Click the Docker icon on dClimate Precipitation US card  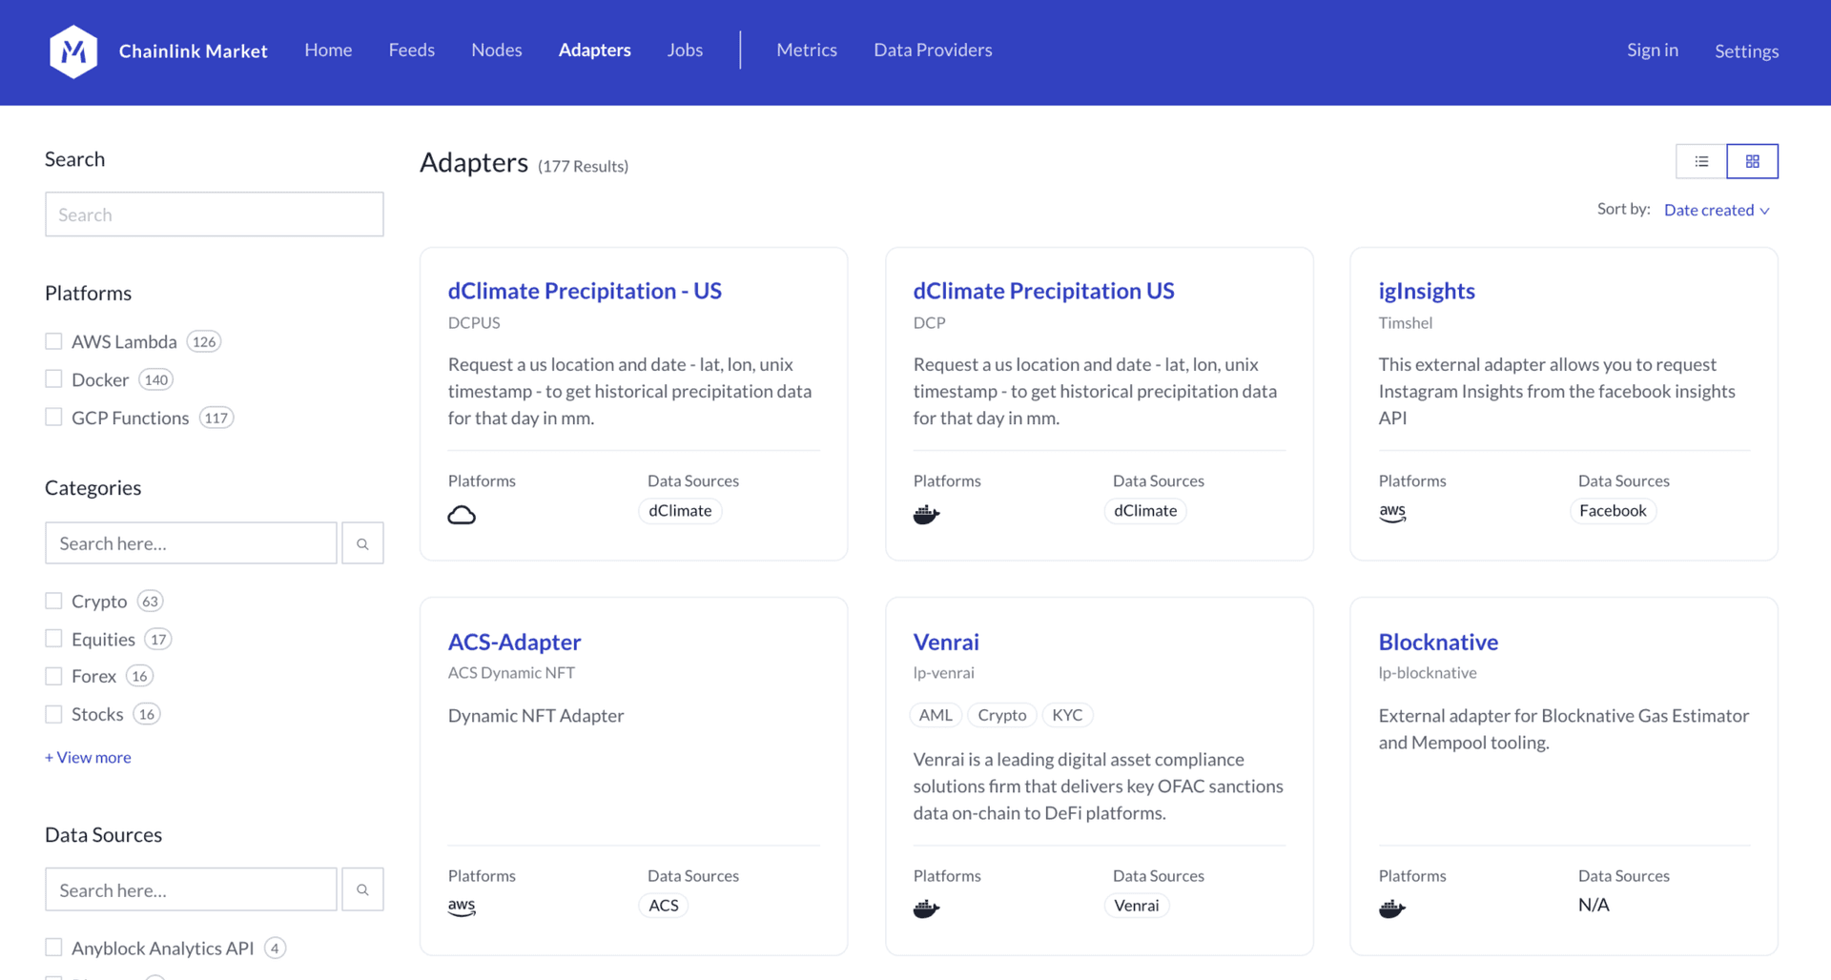926,515
